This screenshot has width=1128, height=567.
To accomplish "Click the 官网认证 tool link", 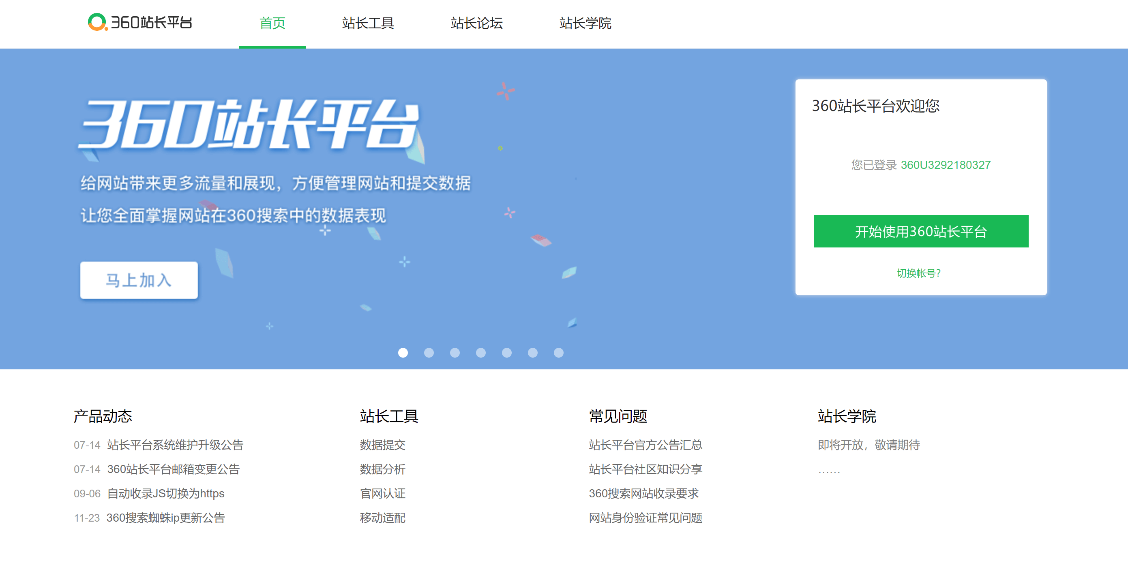I will (x=382, y=494).
